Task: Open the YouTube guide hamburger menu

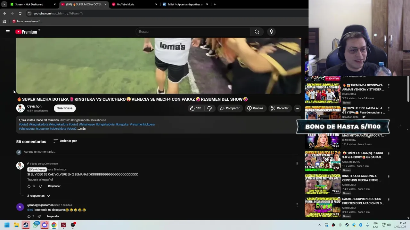Action: (x=8, y=32)
